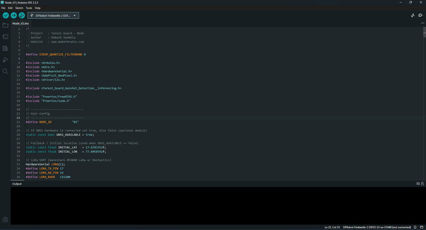This screenshot has height=230, width=426.
Task: Click inside the empty Output console area
Action: tap(218, 206)
